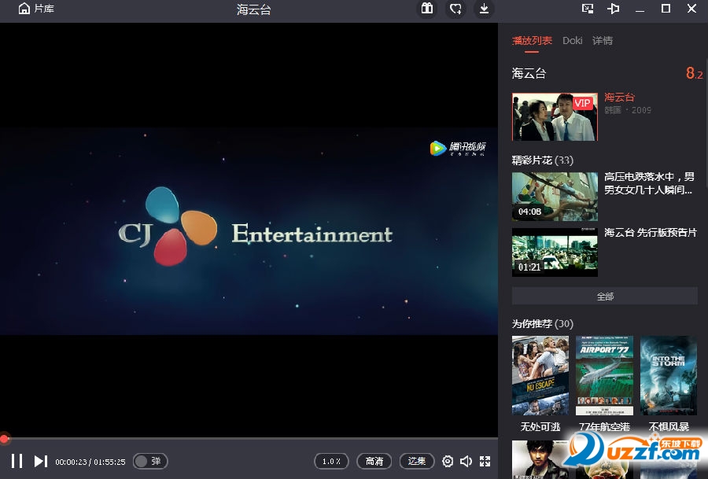
Task: Open the 1.0X playback speed menu
Action: point(331,461)
